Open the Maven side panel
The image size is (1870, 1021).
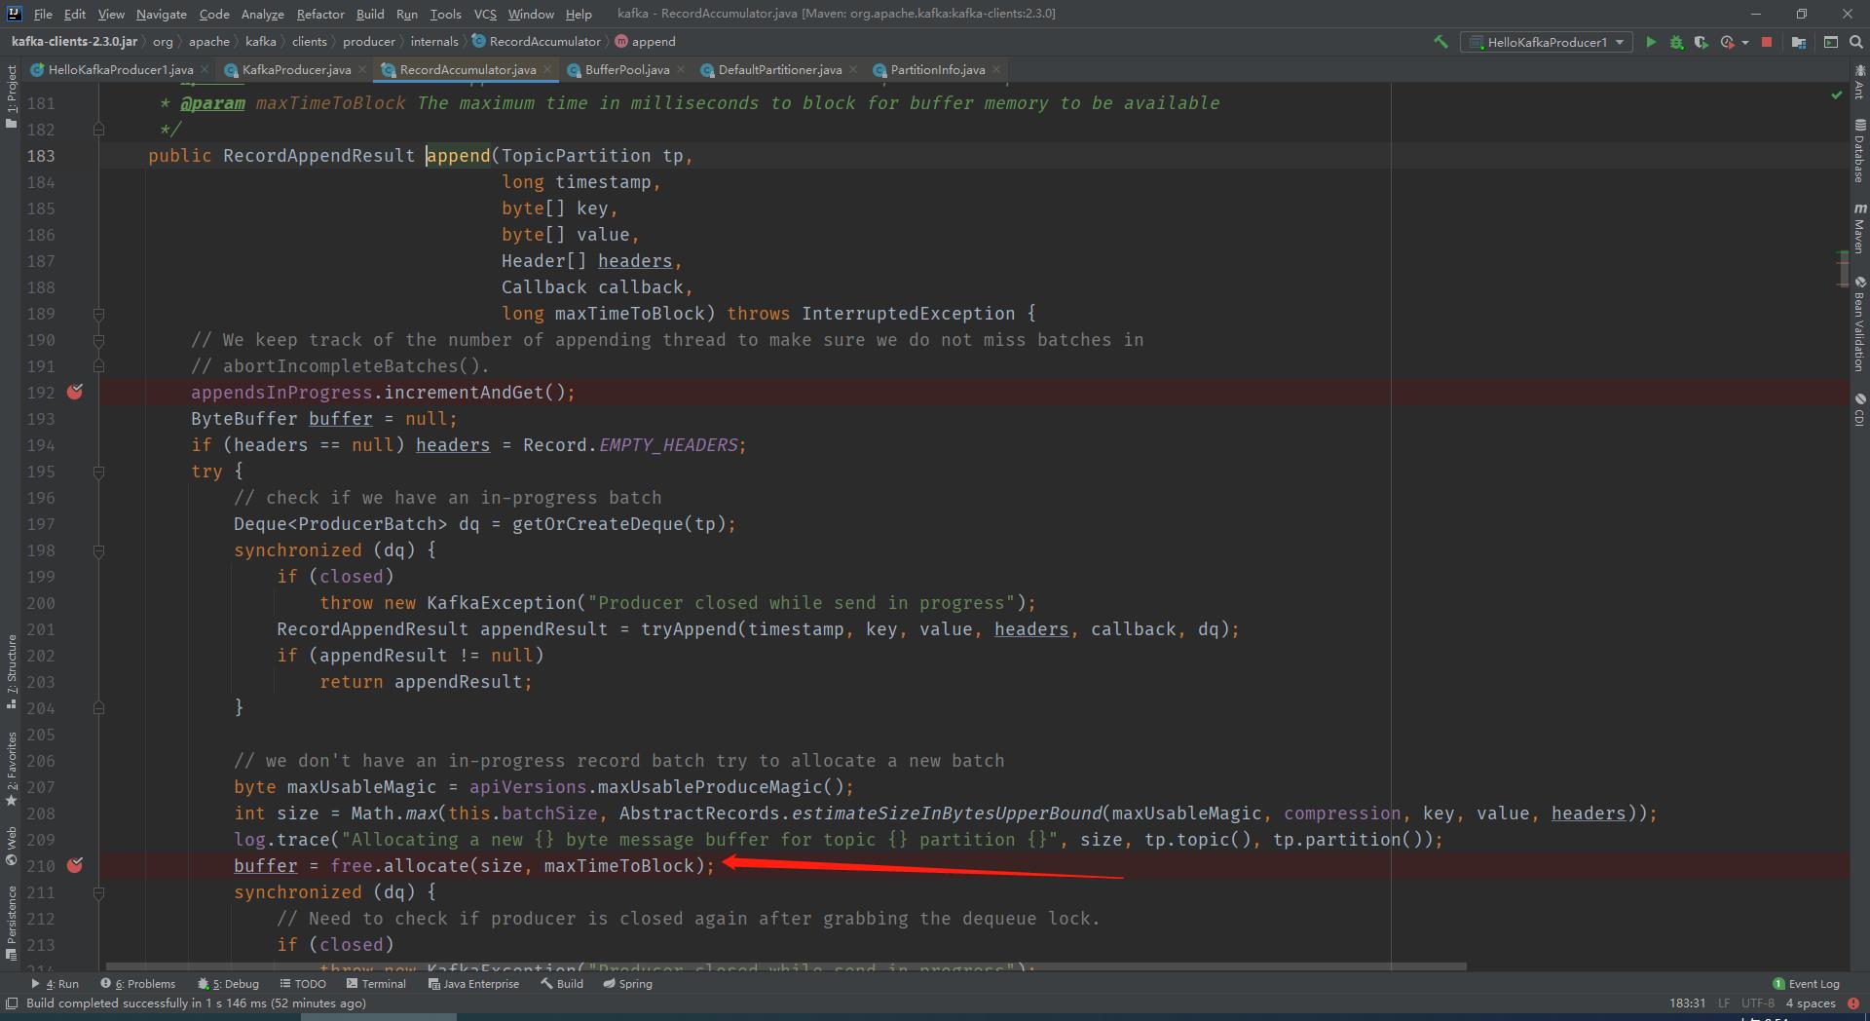1859,229
